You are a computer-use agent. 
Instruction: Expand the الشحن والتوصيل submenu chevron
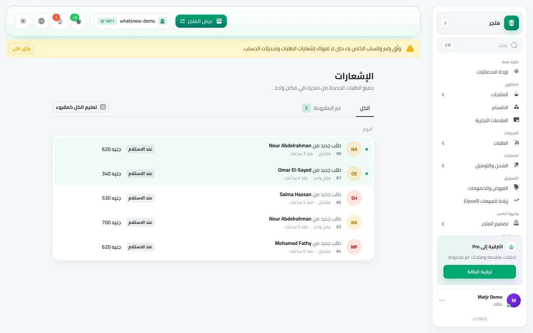coord(443,166)
